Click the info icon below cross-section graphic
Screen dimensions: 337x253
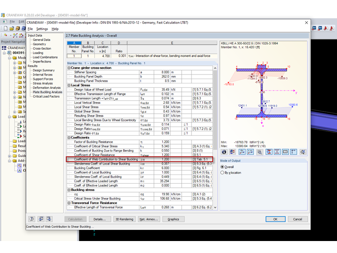pyautogui.click(x=224, y=152)
